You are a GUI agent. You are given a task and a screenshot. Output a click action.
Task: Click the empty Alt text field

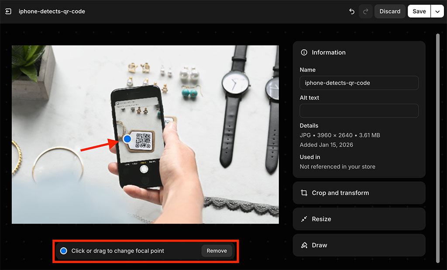359,111
